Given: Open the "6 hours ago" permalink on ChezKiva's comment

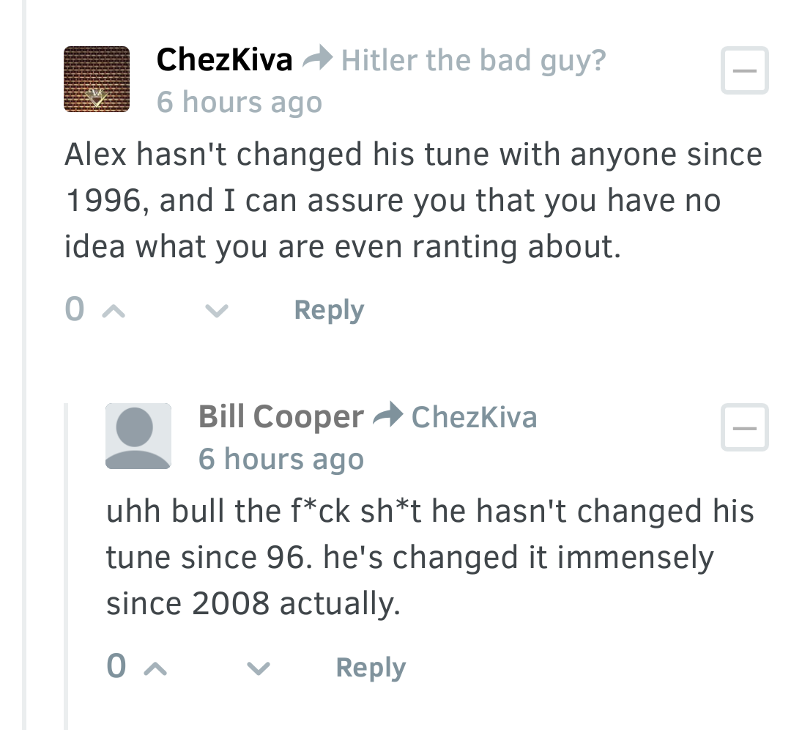Looking at the screenshot, I should pos(239,102).
